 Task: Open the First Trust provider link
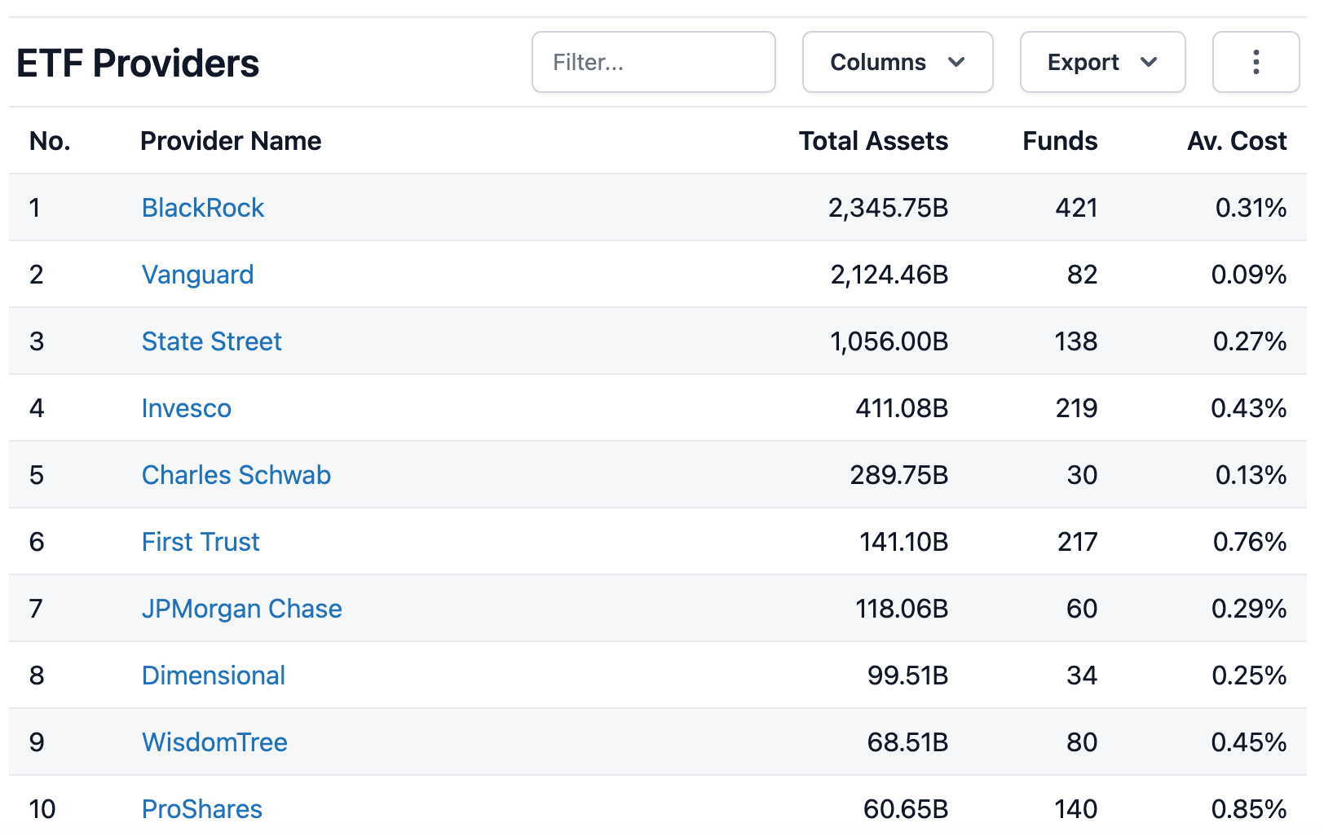tap(201, 542)
